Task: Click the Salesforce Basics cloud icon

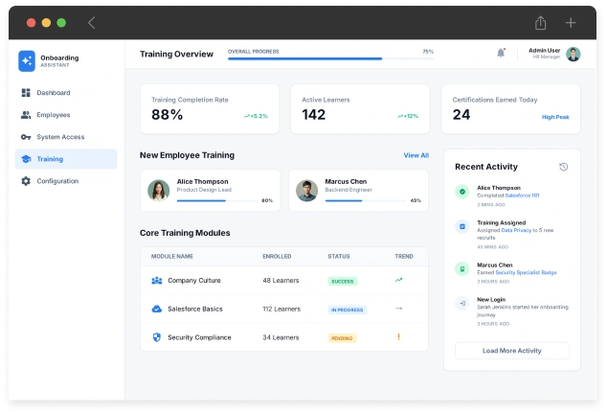Action: [157, 309]
